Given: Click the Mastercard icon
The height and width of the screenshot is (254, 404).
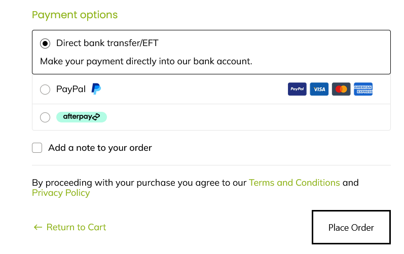Looking at the screenshot, I should pos(341,89).
